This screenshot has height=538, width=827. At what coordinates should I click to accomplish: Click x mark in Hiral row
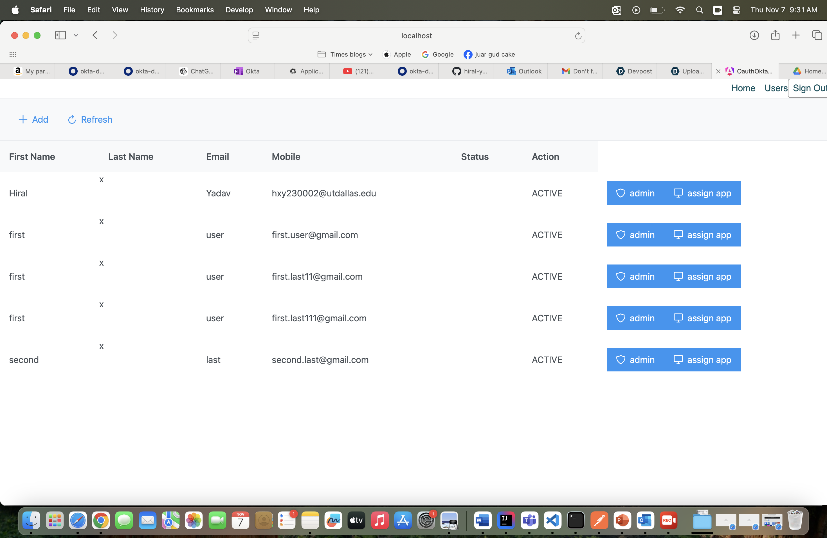click(102, 180)
